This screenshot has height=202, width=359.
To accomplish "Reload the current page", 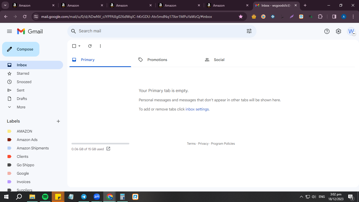I will coord(25,17).
